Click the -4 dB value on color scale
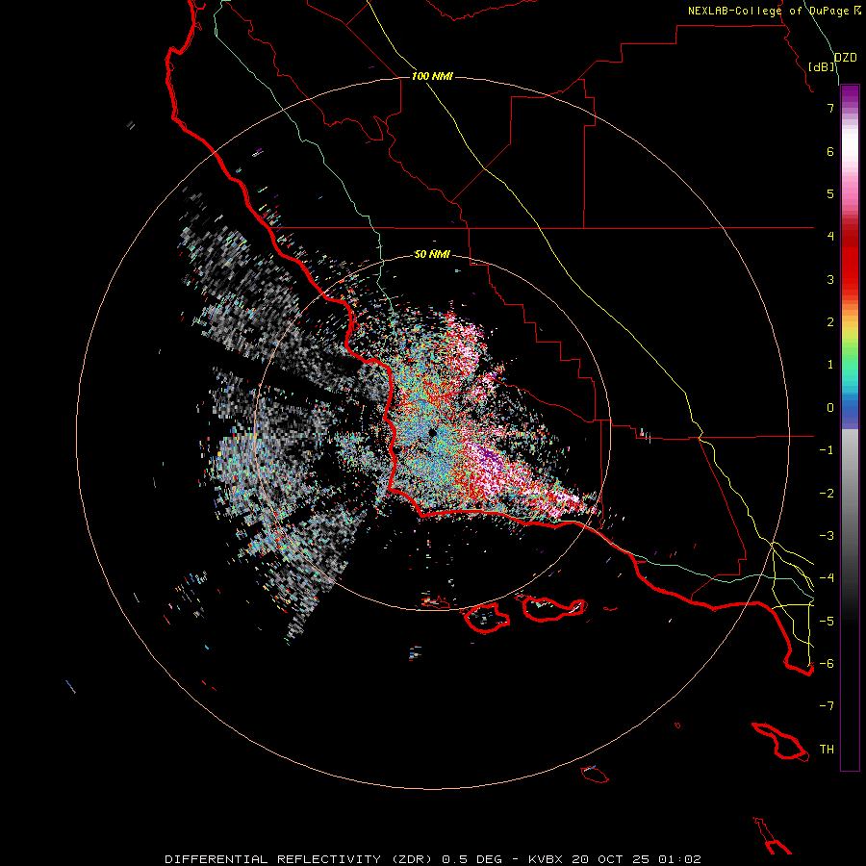This screenshot has width=866, height=866. click(x=827, y=578)
